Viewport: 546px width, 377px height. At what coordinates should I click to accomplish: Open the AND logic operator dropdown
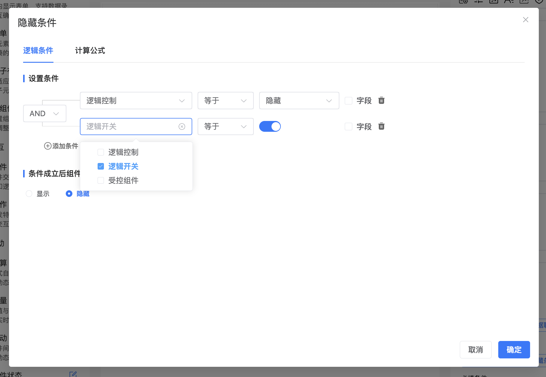pyautogui.click(x=45, y=113)
